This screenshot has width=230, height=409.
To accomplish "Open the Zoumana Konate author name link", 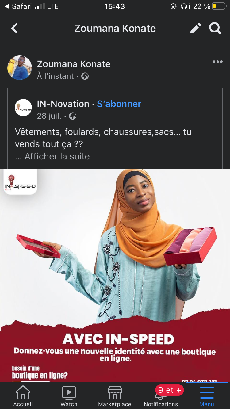I will 74,64.
